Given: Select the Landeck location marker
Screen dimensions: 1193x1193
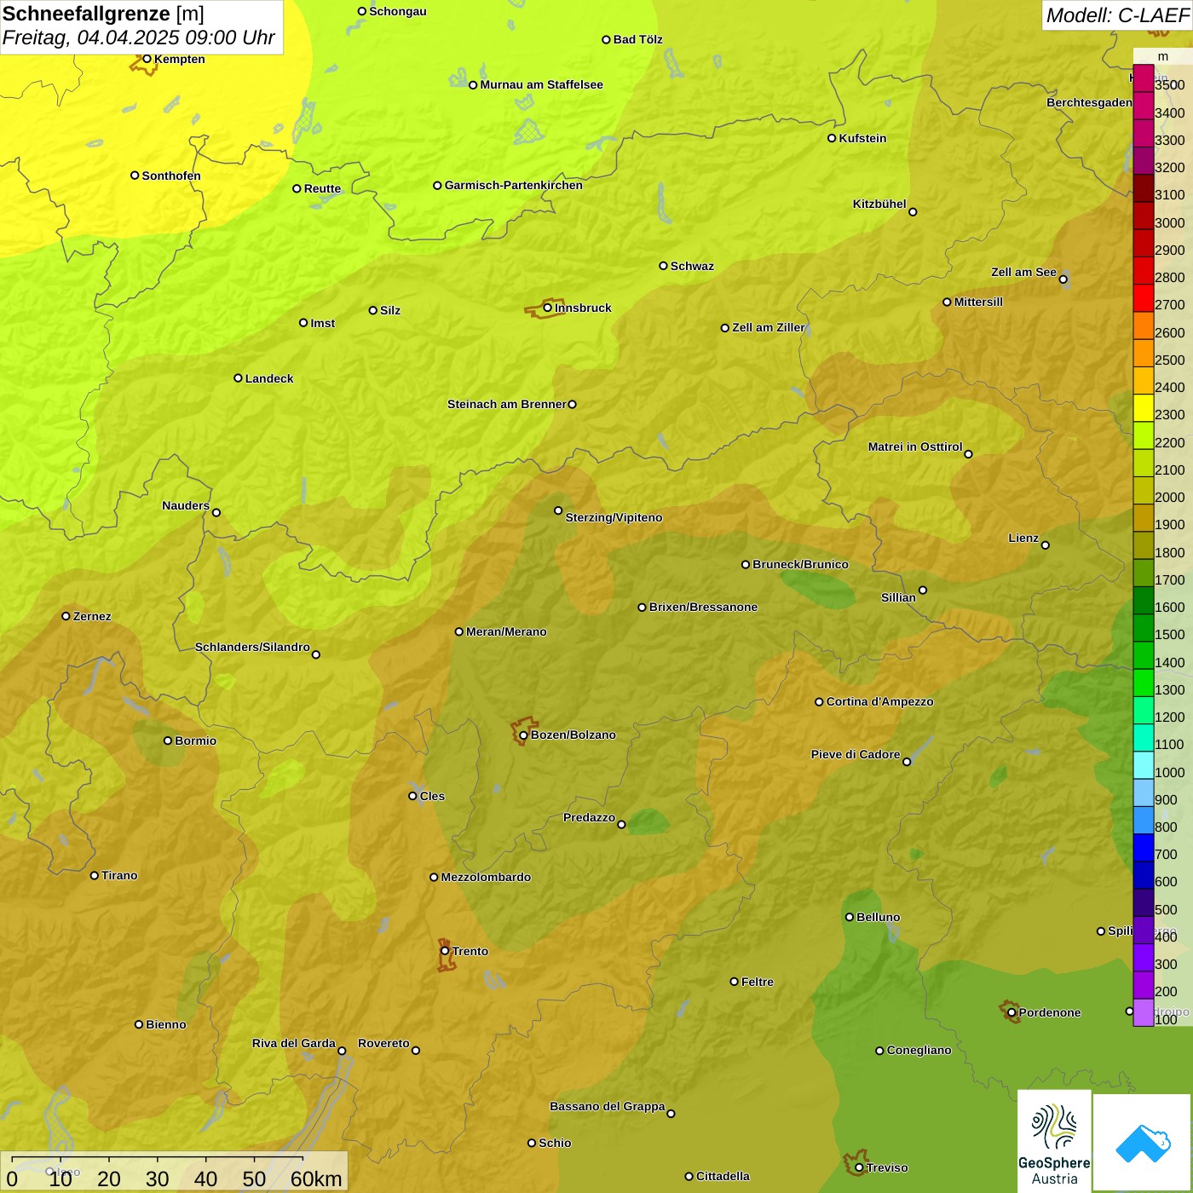Looking at the screenshot, I should [x=238, y=378].
